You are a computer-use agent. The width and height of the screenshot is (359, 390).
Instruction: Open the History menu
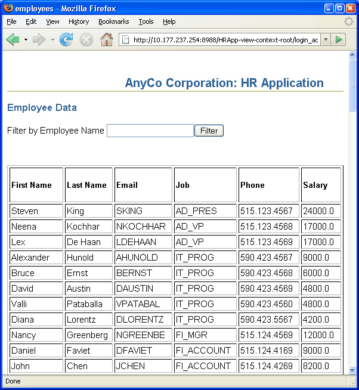tap(79, 21)
